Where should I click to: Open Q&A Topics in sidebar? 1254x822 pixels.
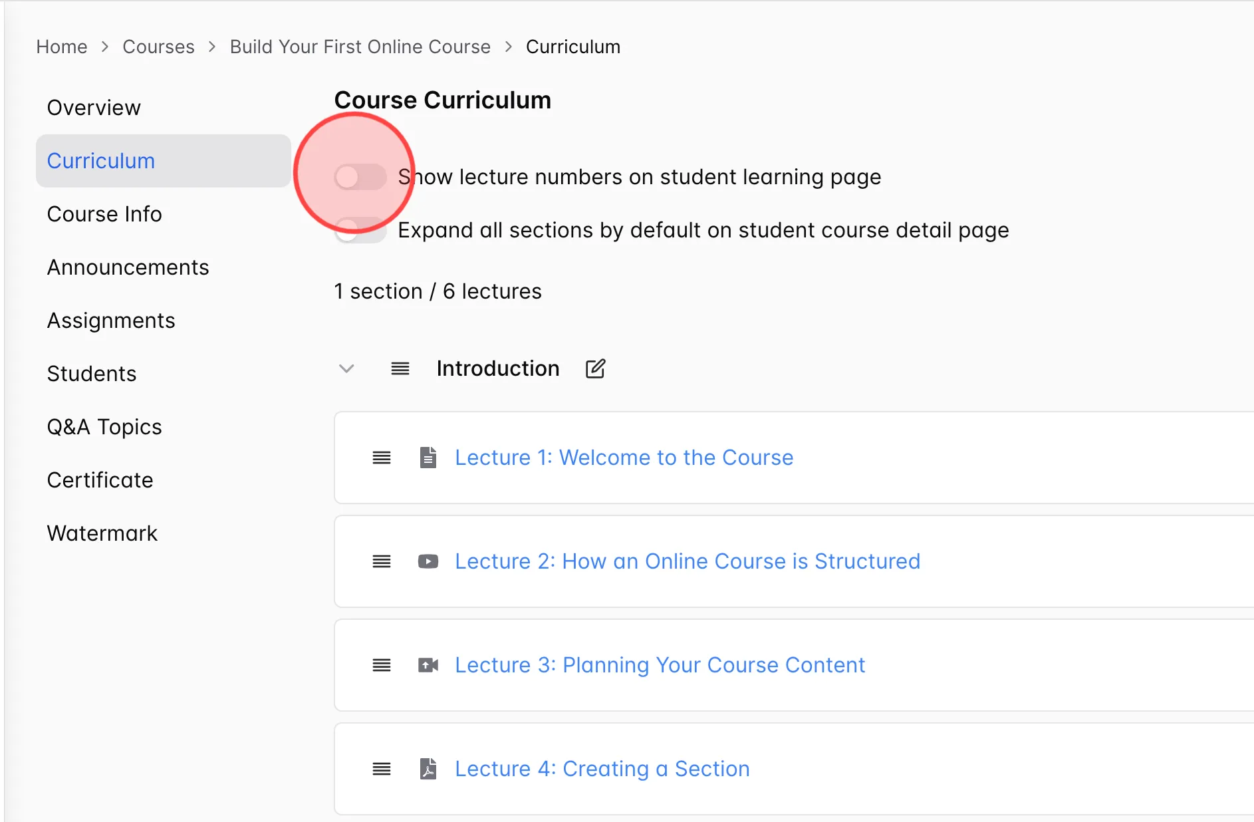coord(164,427)
